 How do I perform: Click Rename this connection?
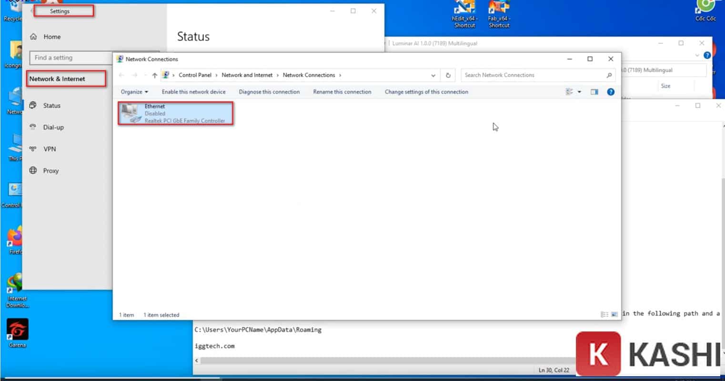point(342,92)
